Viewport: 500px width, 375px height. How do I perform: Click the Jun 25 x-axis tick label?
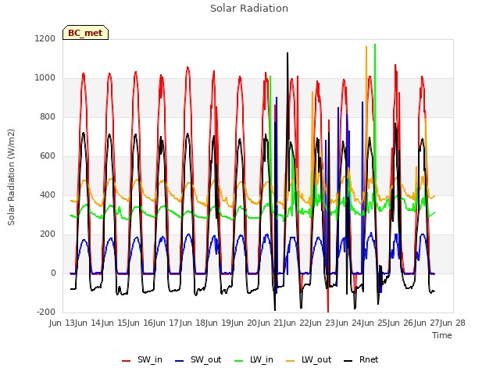pos(375,323)
